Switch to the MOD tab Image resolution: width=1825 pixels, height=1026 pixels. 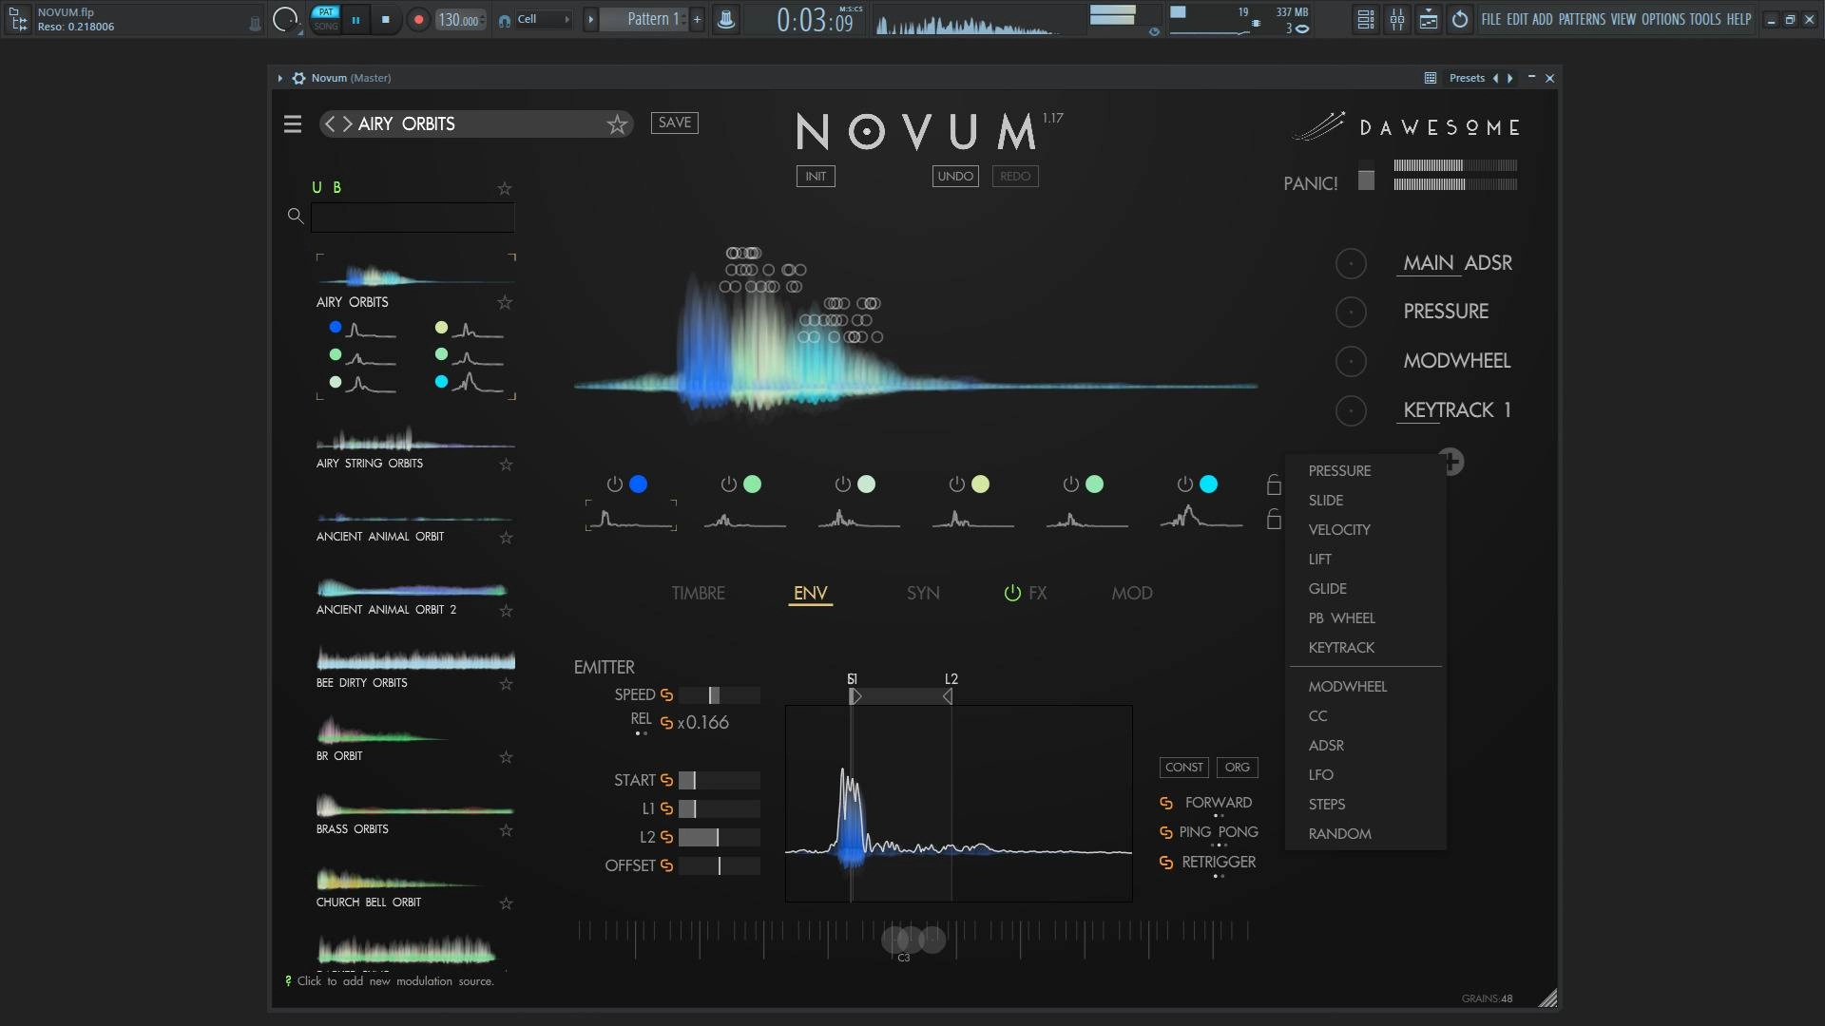point(1132,594)
